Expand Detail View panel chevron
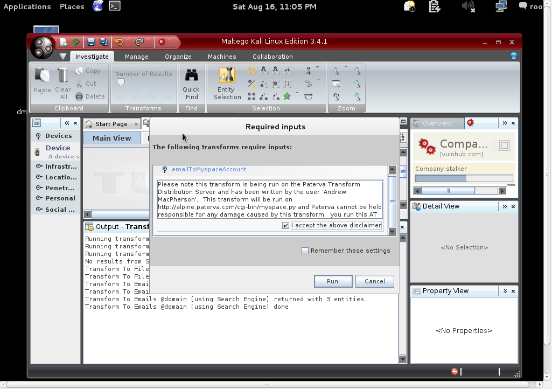The image size is (552, 389). [x=505, y=206]
